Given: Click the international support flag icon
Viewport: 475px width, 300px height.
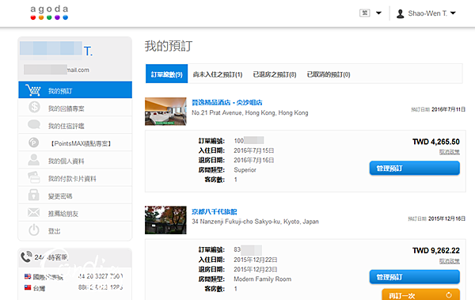Looking at the screenshot, I should (x=28, y=276).
